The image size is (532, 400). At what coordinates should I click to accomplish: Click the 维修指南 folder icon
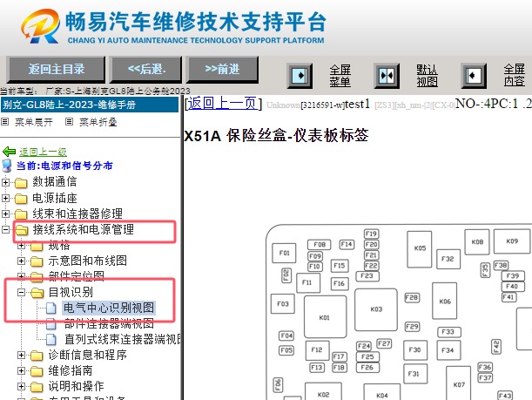point(37,371)
